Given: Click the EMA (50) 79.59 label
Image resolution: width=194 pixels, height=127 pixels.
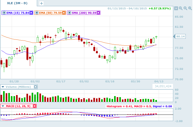Looking at the screenshot, I should 50,13.
